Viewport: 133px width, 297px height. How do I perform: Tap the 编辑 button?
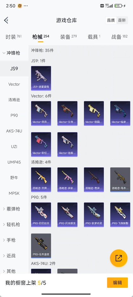(x=117, y=283)
